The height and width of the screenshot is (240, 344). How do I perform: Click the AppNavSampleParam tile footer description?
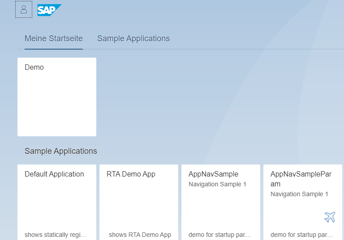302,235
